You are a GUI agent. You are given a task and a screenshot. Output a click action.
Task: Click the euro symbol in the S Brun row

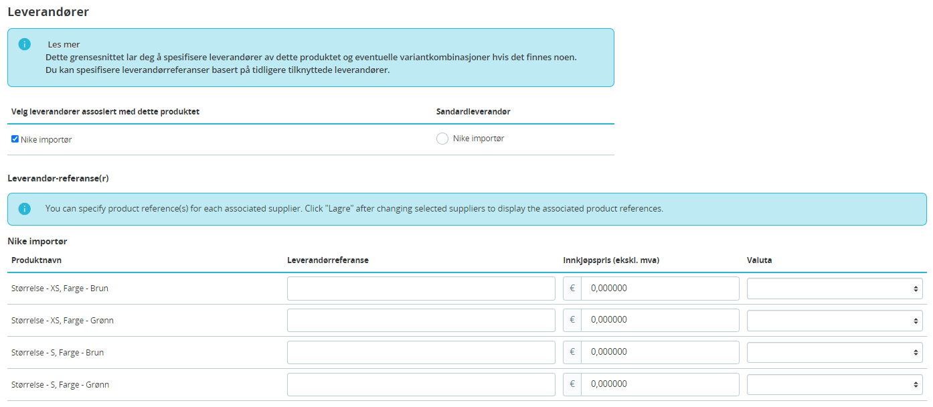(572, 353)
